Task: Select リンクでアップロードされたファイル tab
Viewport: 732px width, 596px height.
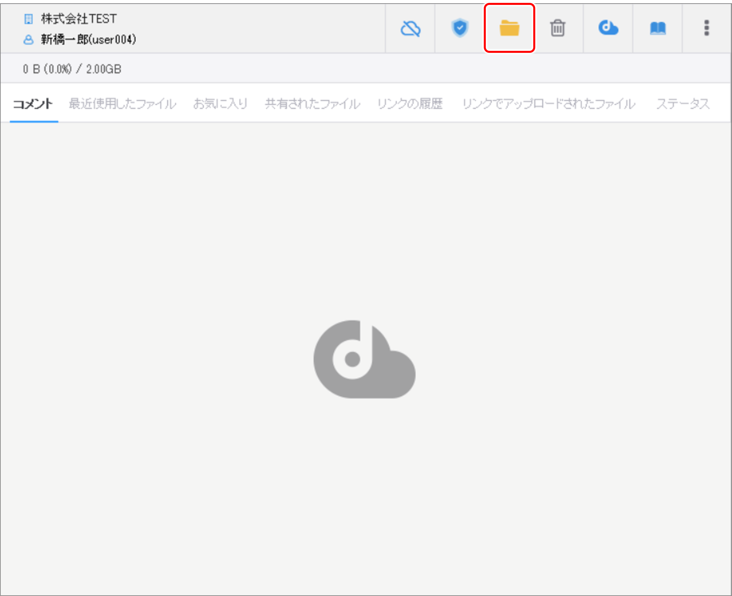Action: (549, 104)
